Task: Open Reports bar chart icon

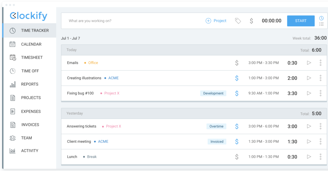Action: (x=13, y=84)
